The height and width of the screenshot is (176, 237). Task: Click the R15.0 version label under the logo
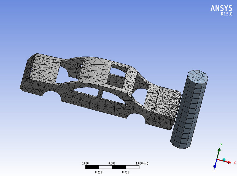[227, 13]
